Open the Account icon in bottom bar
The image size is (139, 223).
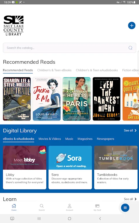(x=69, y=207)
